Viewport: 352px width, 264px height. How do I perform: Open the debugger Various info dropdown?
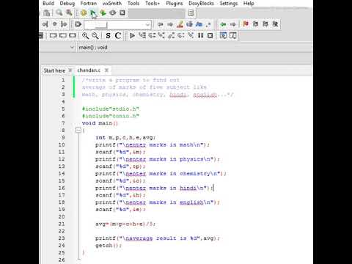(x=233, y=36)
